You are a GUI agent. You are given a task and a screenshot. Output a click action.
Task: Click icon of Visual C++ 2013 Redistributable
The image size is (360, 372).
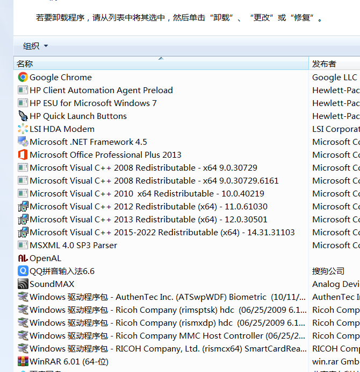pyautogui.click(x=23, y=219)
